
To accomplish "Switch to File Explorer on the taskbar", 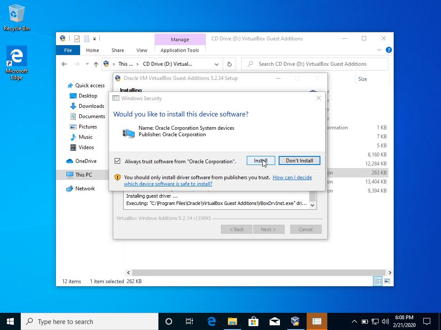I will click(232, 321).
